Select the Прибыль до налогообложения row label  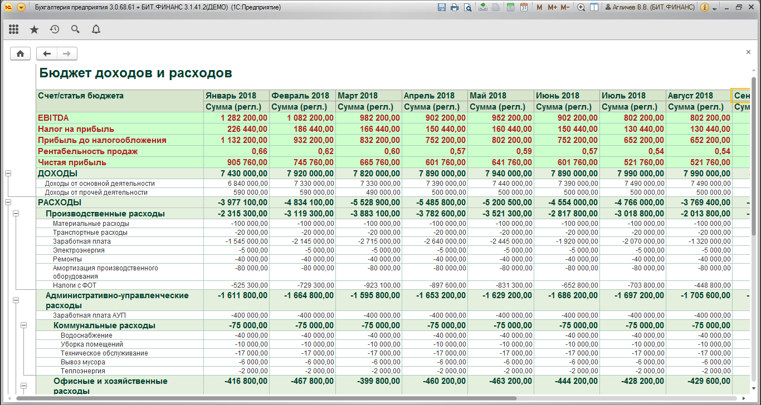coord(102,140)
